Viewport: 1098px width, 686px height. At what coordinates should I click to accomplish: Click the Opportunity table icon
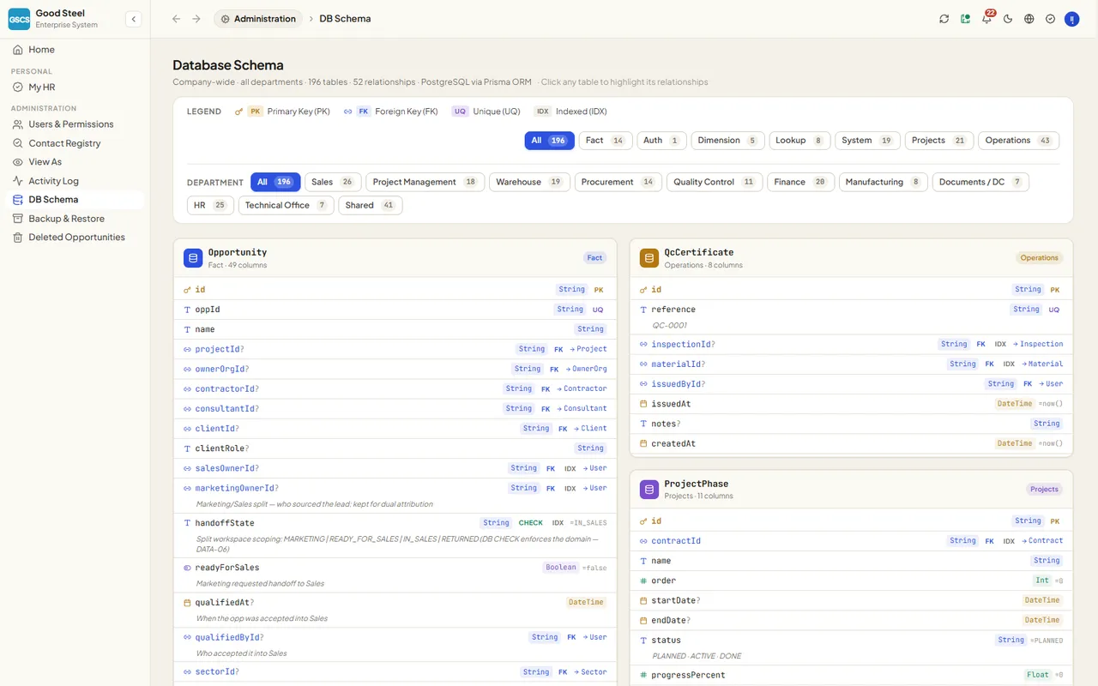point(193,258)
